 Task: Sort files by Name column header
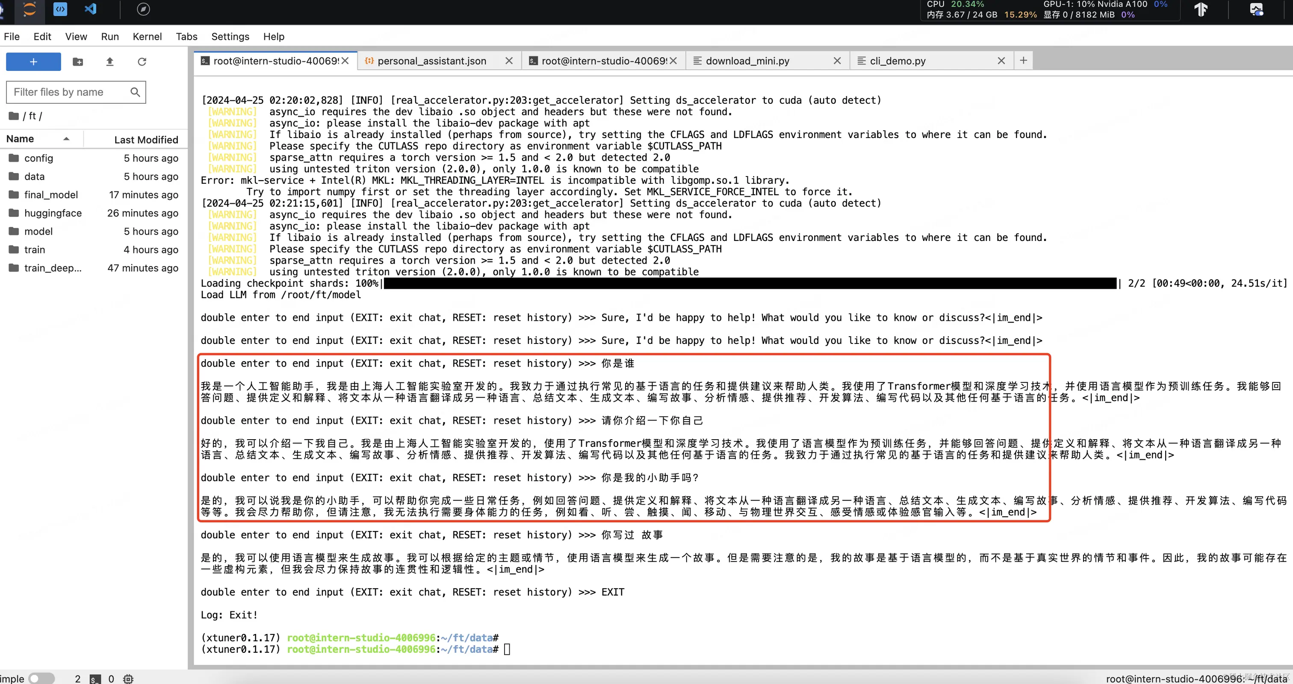click(20, 139)
